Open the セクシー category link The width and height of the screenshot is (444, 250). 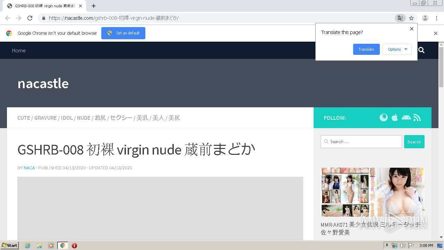(121, 118)
